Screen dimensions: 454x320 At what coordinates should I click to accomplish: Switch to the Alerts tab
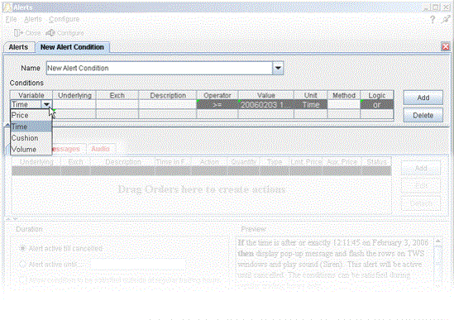[18, 47]
